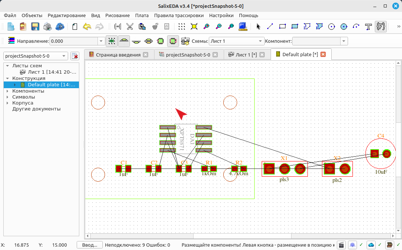
Task: Toggle component on top side button
Action: pyautogui.click(x=124, y=41)
